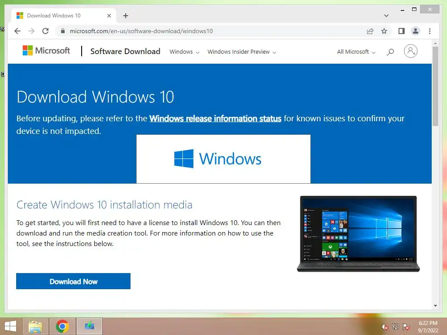The width and height of the screenshot is (447, 335).
Task: Open the Chrome profile avatar
Action: click(x=416, y=31)
